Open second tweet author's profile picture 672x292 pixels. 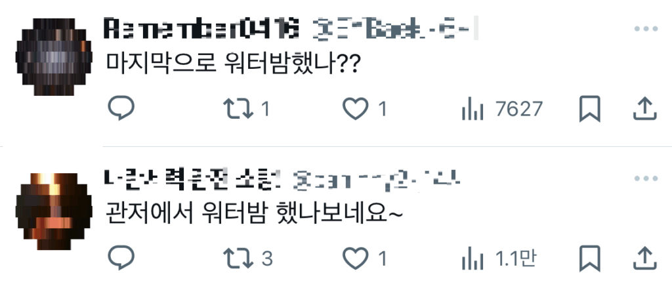click(x=54, y=211)
